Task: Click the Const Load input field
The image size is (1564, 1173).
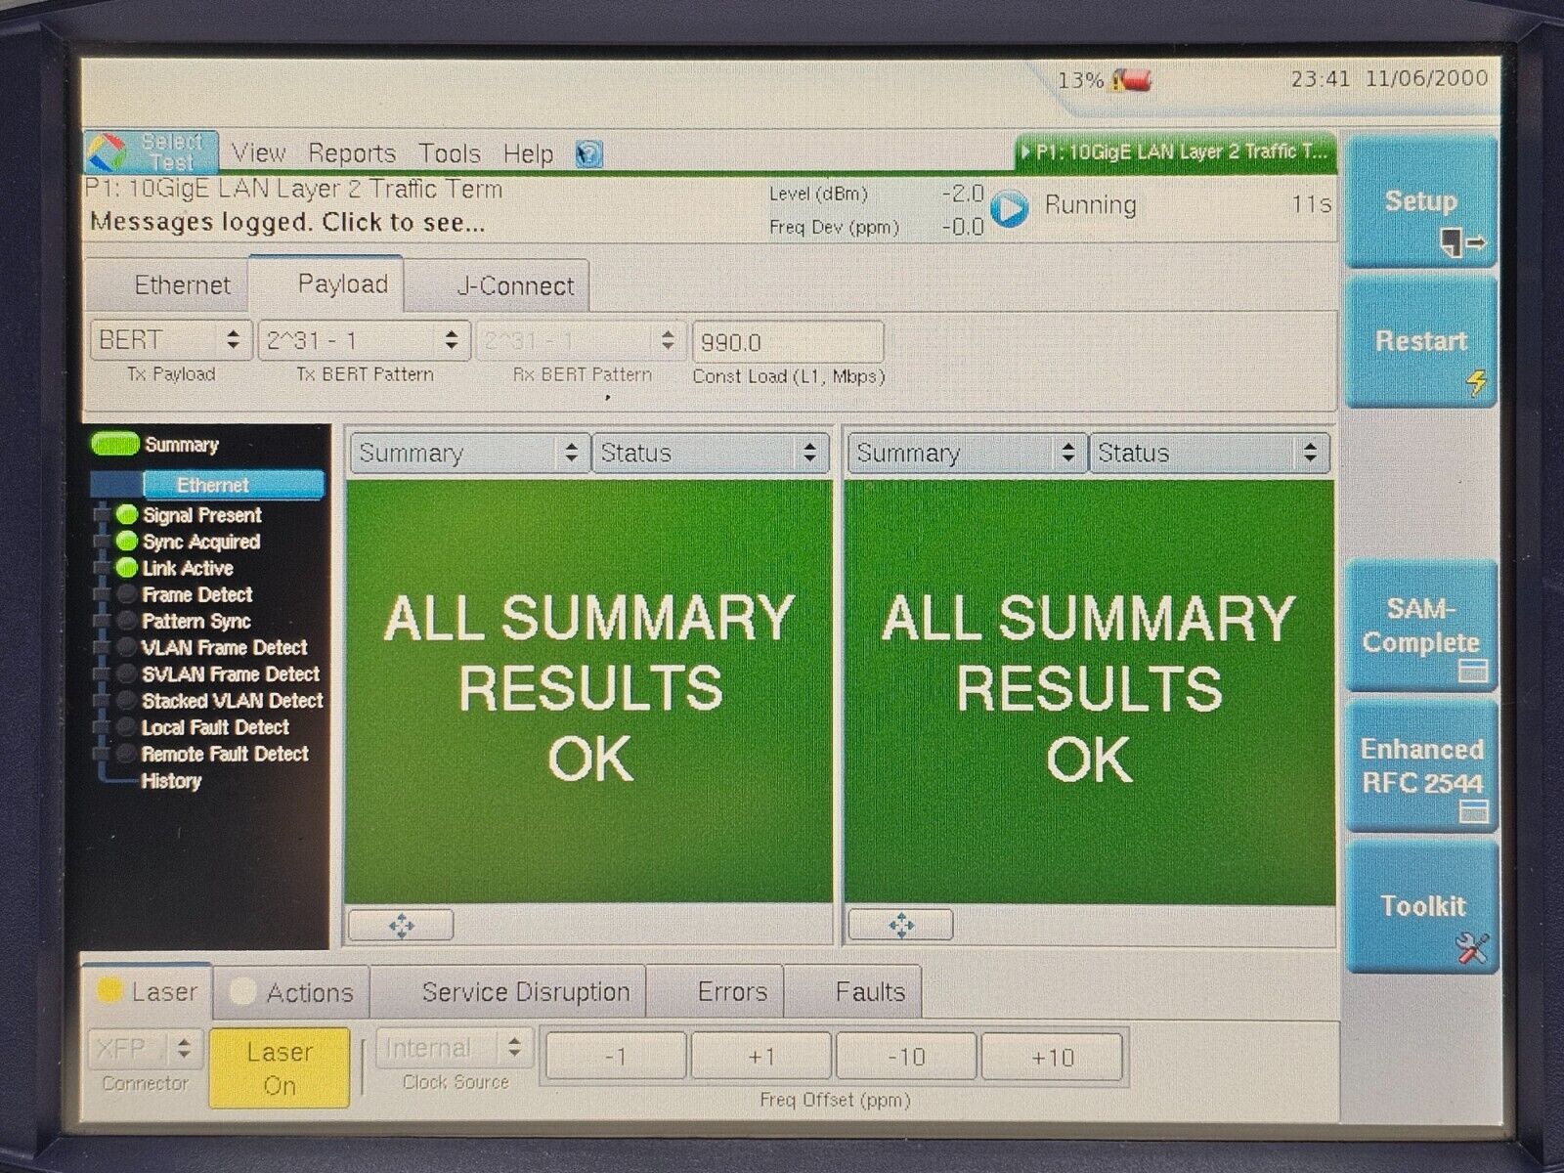Action: coord(787,342)
